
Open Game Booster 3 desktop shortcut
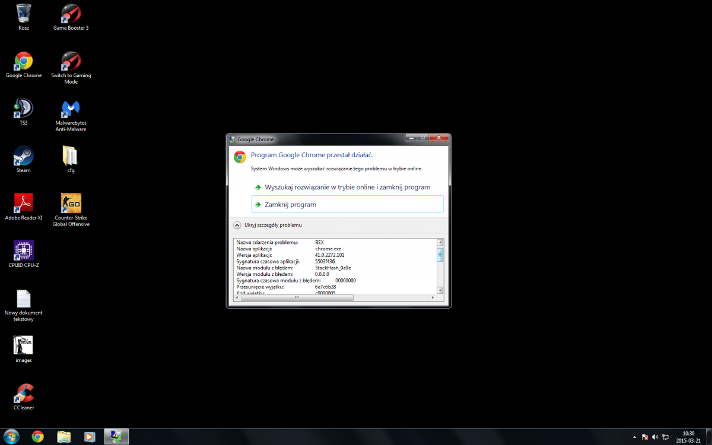71,17
